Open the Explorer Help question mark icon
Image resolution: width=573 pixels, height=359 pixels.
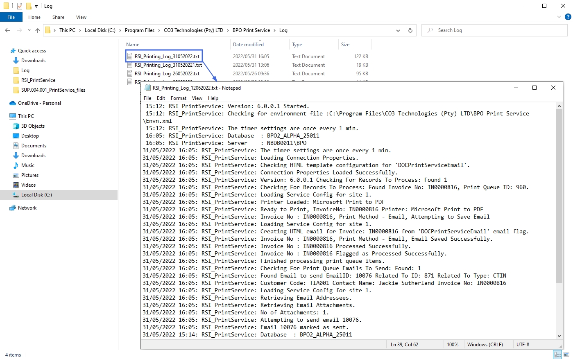point(568,17)
